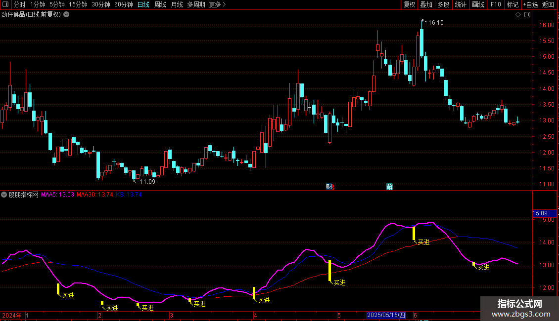Click the 返回 back button
The height and width of the screenshot is (321, 559).
tap(548, 4)
